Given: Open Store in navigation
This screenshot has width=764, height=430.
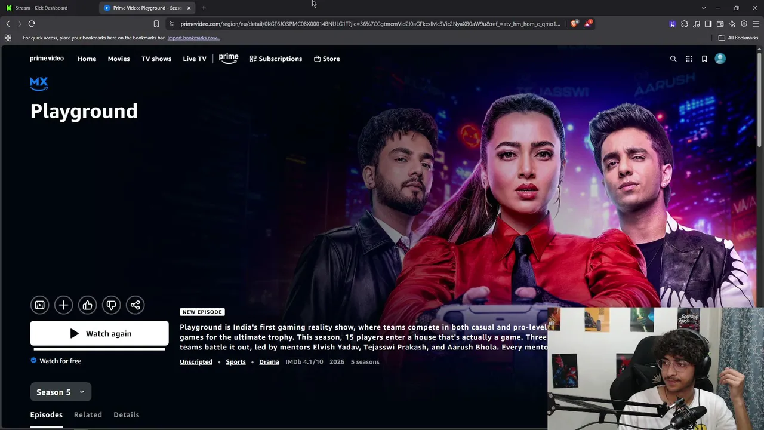Looking at the screenshot, I should pyautogui.click(x=326, y=59).
